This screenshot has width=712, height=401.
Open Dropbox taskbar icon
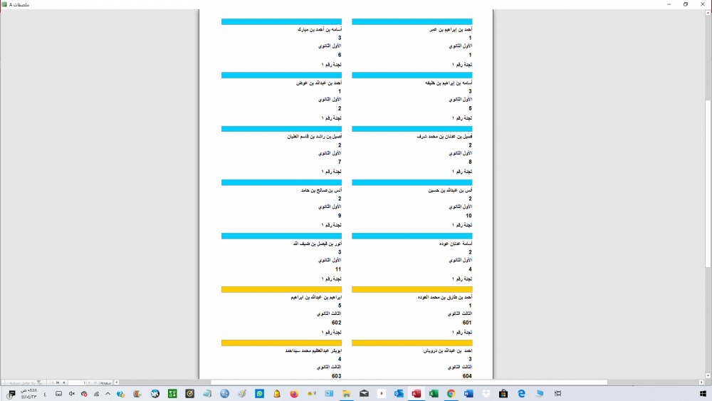click(486, 394)
